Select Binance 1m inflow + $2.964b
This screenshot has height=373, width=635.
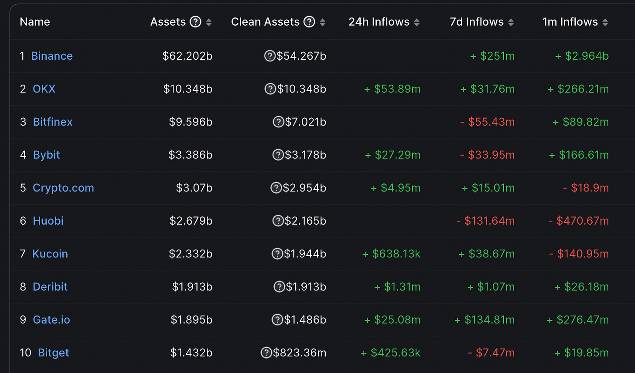tap(582, 56)
